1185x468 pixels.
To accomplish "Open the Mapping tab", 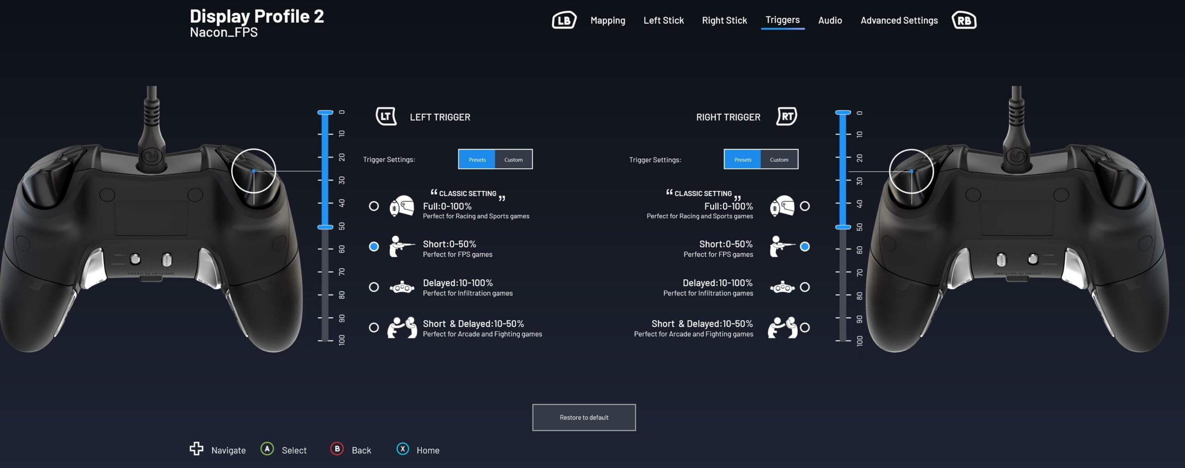I will pos(607,20).
